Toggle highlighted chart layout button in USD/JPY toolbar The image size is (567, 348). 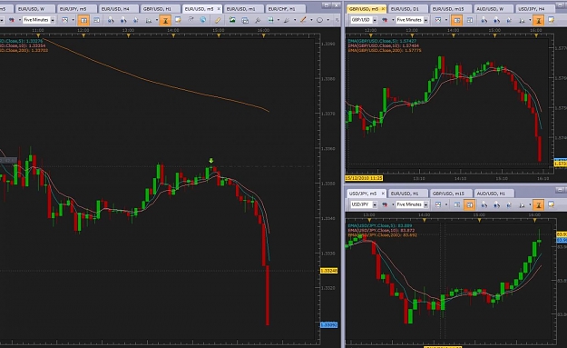pyautogui.click(x=469, y=205)
